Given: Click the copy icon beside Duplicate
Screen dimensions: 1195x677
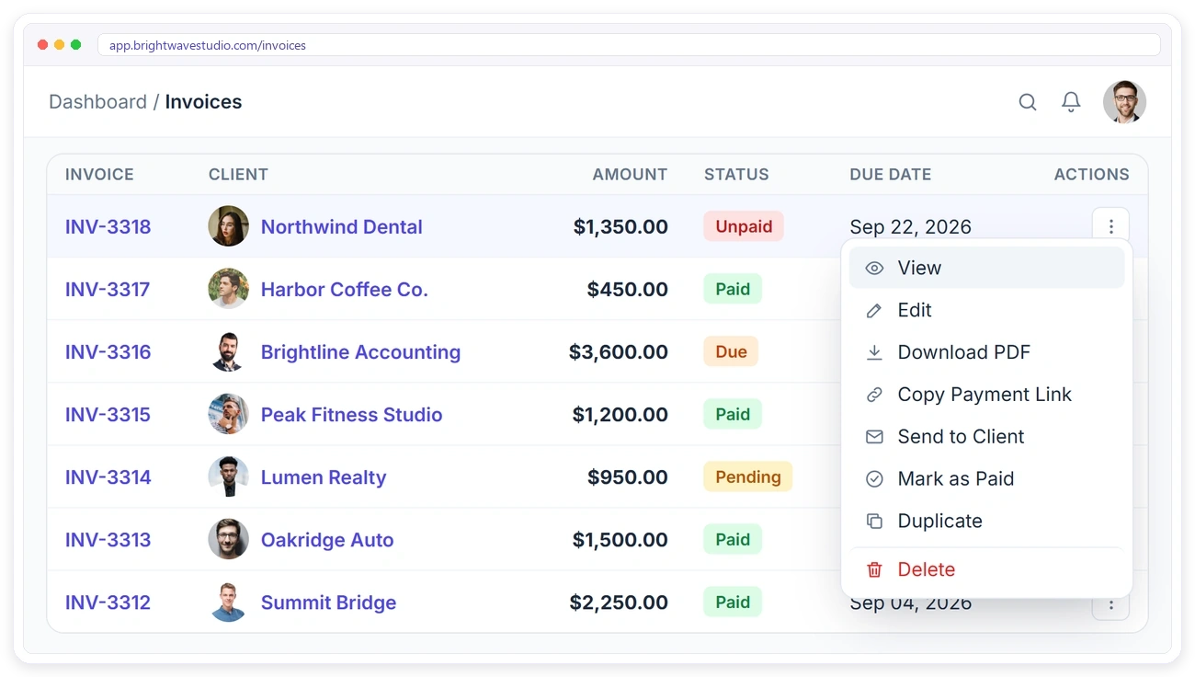Looking at the screenshot, I should pyautogui.click(x=874, y=522).
